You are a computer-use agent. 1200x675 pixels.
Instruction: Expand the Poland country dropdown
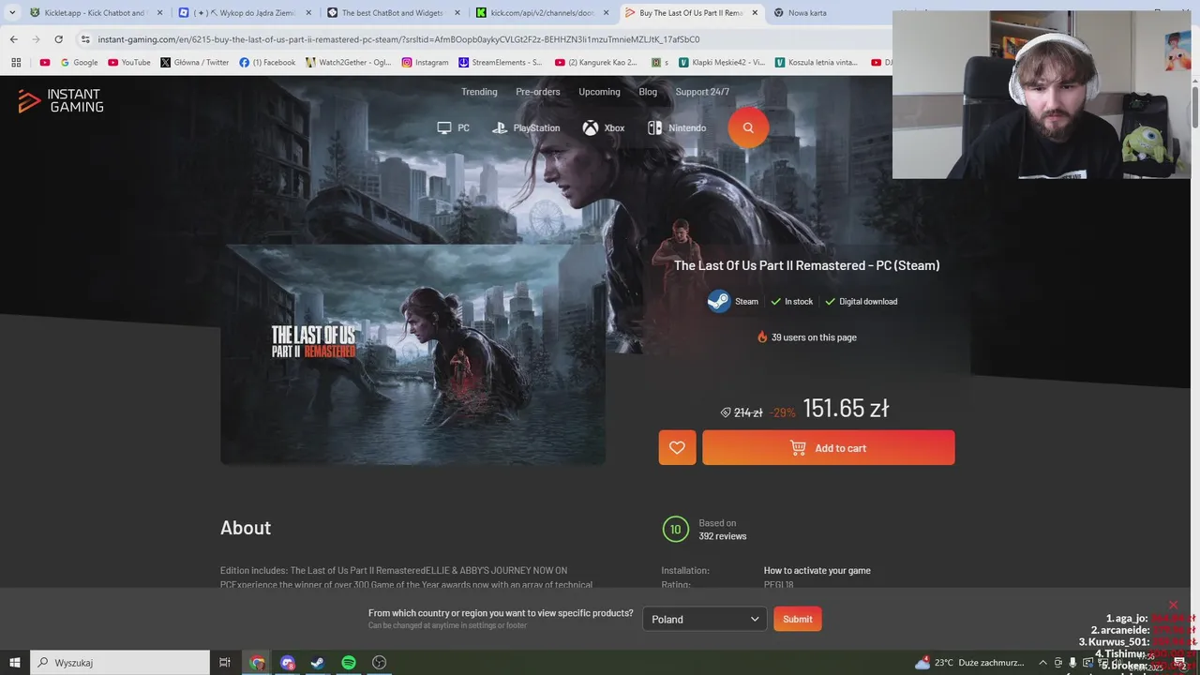705,619
